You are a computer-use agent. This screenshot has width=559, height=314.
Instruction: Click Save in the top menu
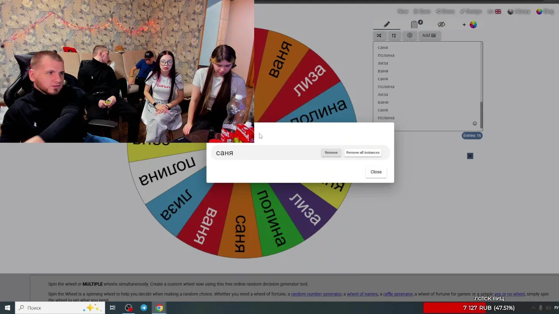pyautogui.click(x=422, y=11)
